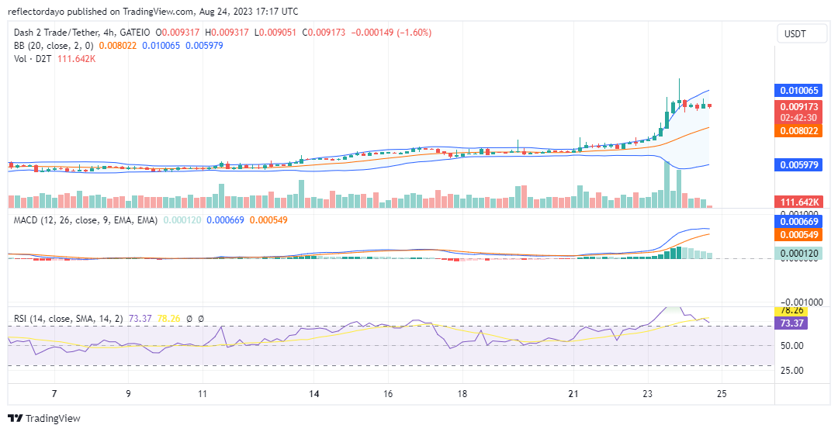Click the 0.008022 orange basis price tag
Viewport: 838px width, 432px height.
798,130
